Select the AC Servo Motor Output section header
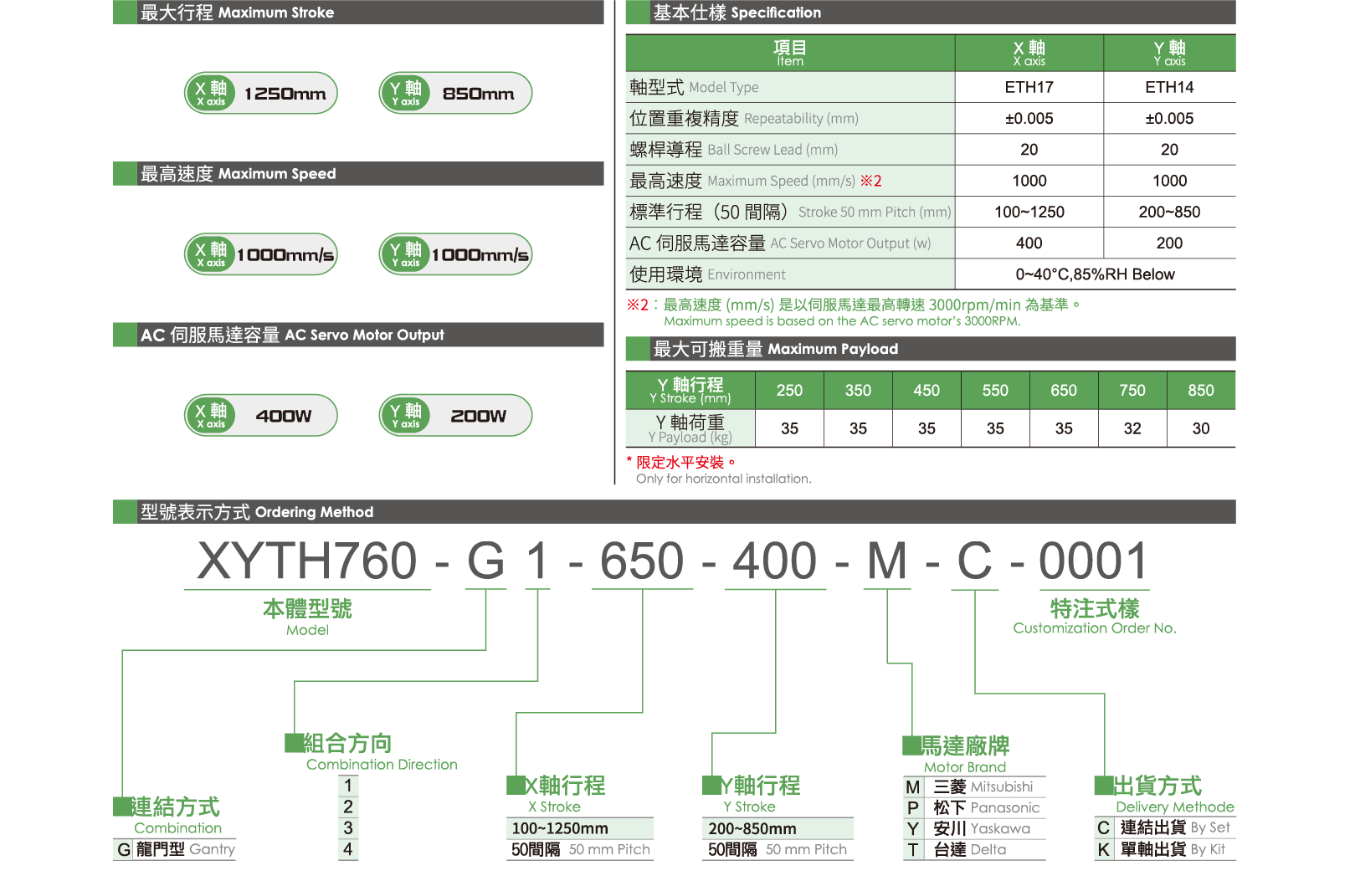 click(358, 335)
